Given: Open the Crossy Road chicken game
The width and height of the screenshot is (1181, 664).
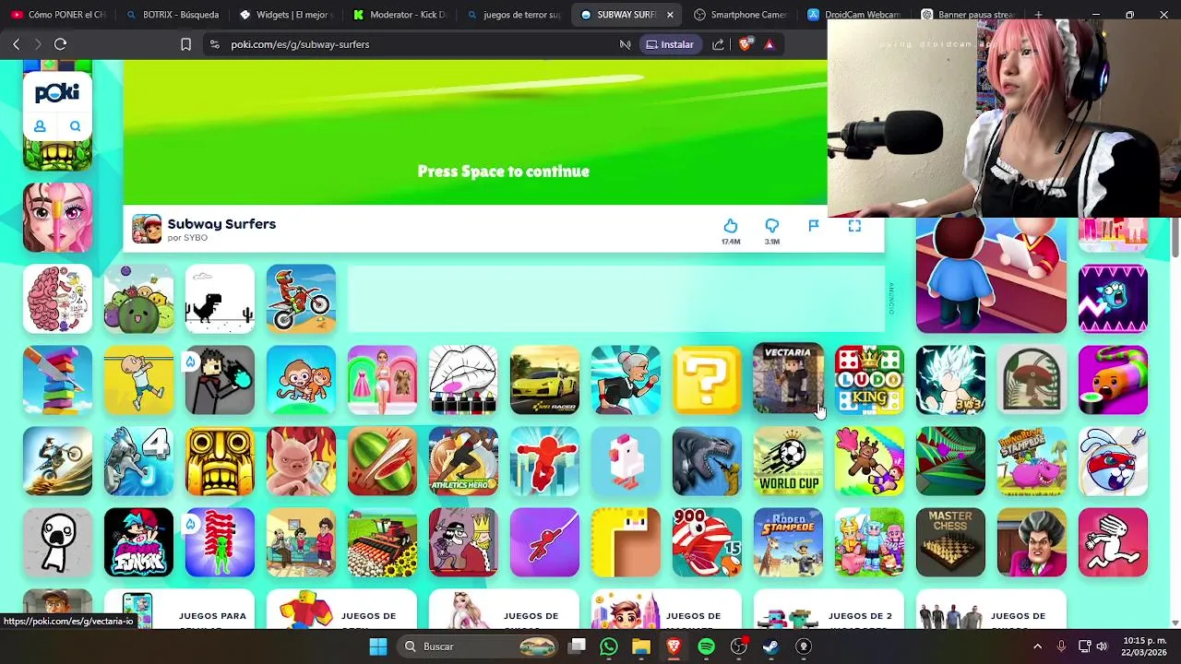Looking at the screenshot, I should [626, 461].
